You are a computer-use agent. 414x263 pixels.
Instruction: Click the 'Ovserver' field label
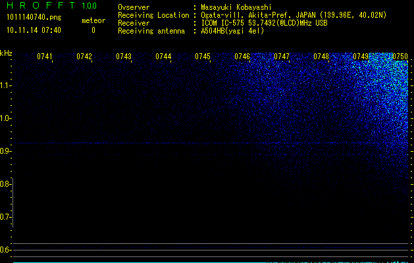pos(134,7)
